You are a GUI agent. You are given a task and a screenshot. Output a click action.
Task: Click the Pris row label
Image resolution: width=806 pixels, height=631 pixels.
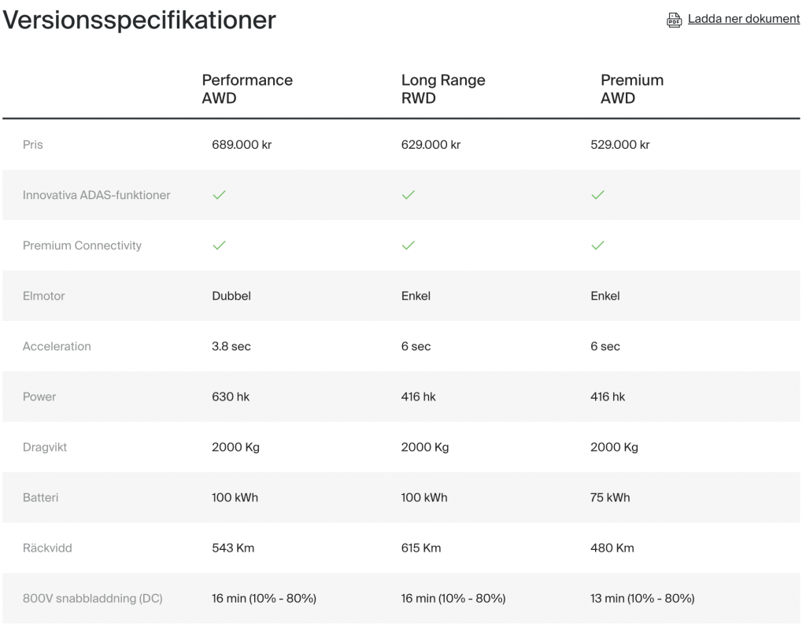click(x=33, y=145)
